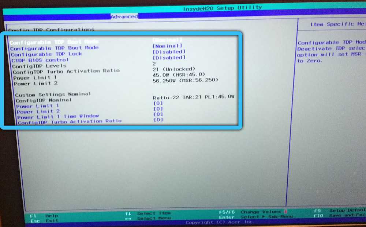Click the bottom ConfigTDP Turbo Activation Ratio [0] value
366x227 pixels.
(158, 120)
